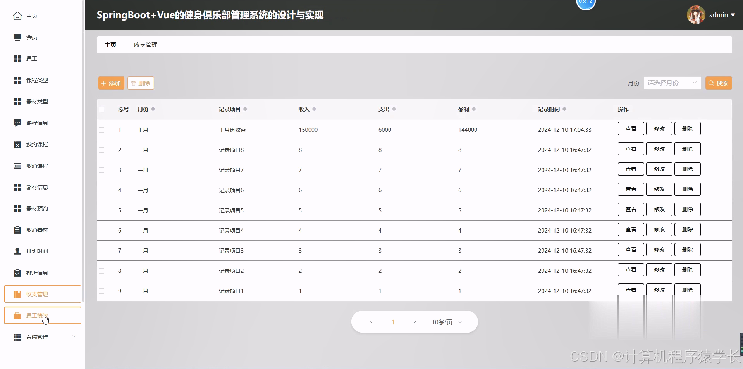Check the checkbox for row 十月份收益
This screenshot has height=369, width=743.
click(x=101, y=129)
